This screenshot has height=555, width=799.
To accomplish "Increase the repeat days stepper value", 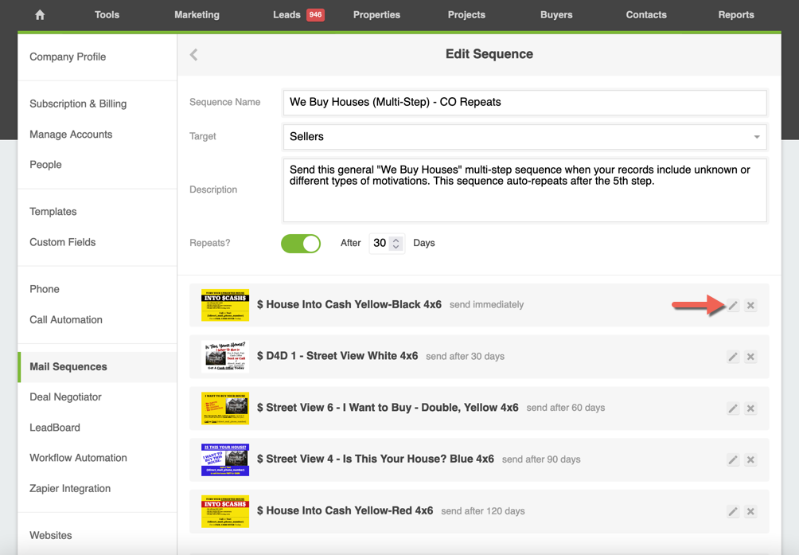I will click(396, 240).
